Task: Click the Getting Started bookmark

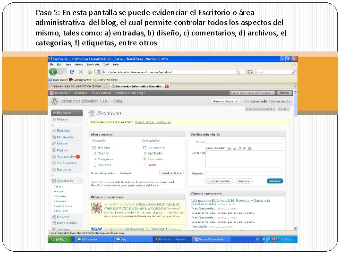Action: 80,80
